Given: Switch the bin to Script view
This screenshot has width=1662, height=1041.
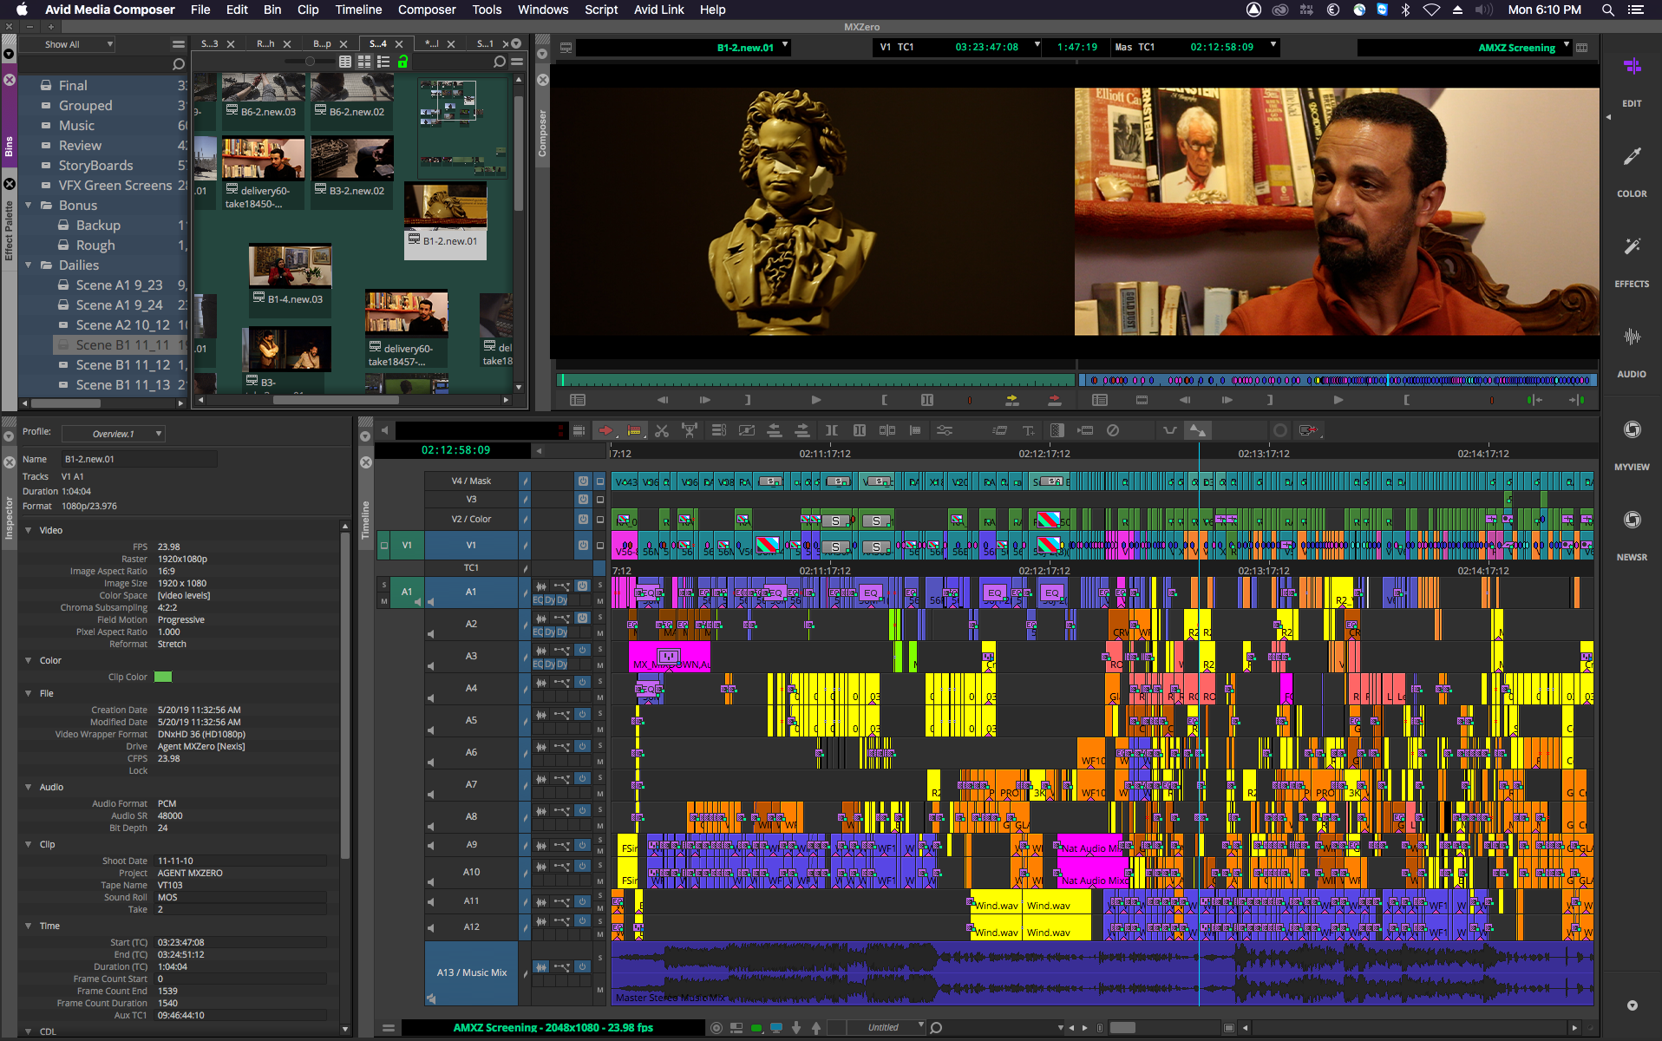Looking at the screenshot, I should (x=383, y=62).
